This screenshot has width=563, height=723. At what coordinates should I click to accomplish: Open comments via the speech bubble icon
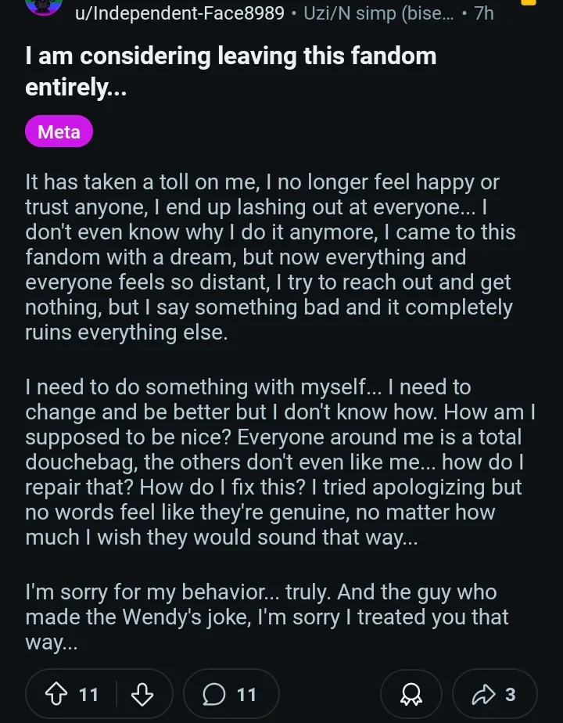(213, 694)
